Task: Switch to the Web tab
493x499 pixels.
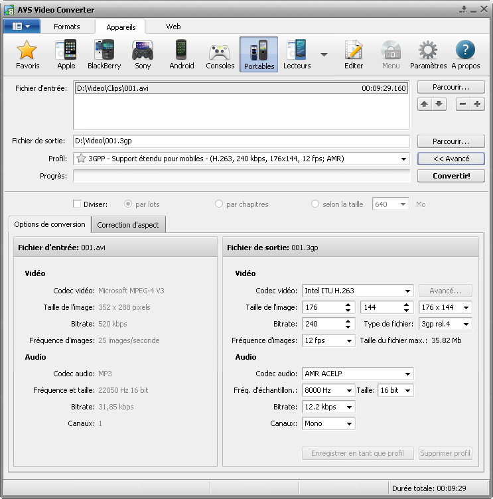Action: click(173, 27)
